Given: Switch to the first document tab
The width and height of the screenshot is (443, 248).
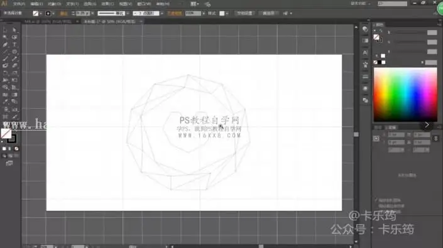Looking at the screenshot, I should pos(48,21).
